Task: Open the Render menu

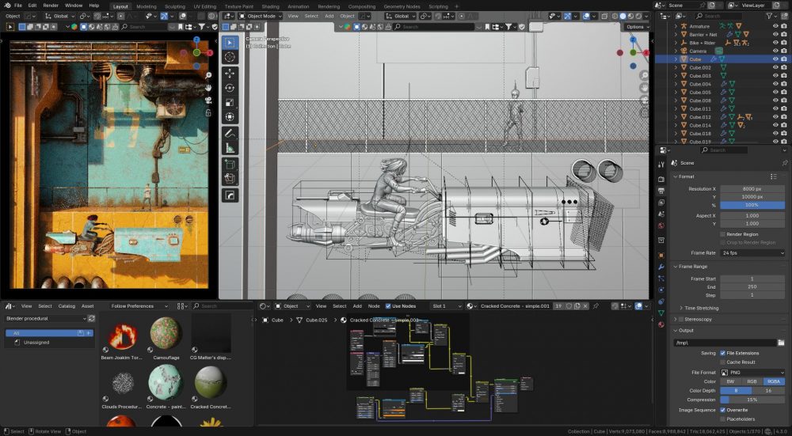Action: (51, 6)
